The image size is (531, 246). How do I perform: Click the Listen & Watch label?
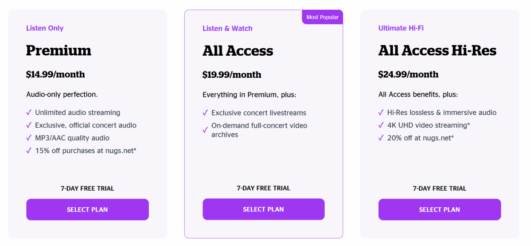[227, 28]
